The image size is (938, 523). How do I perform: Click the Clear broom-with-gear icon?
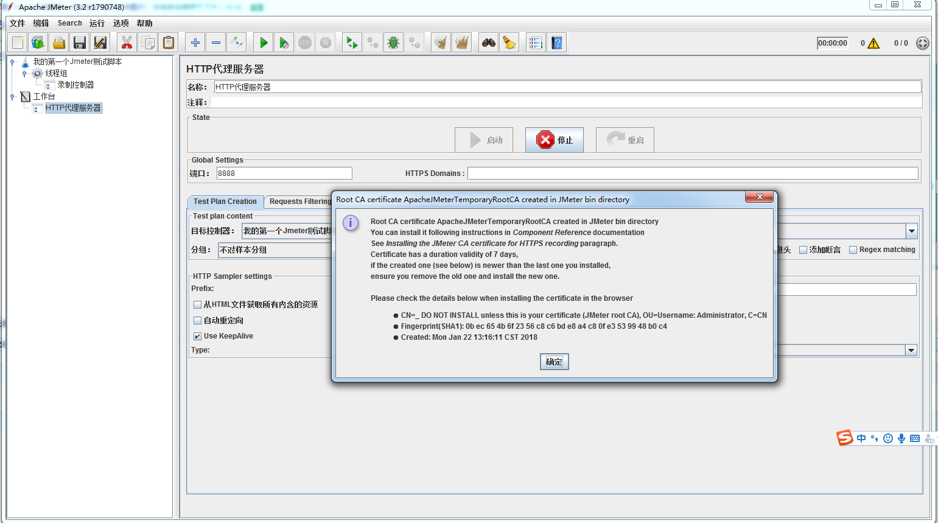441,43
